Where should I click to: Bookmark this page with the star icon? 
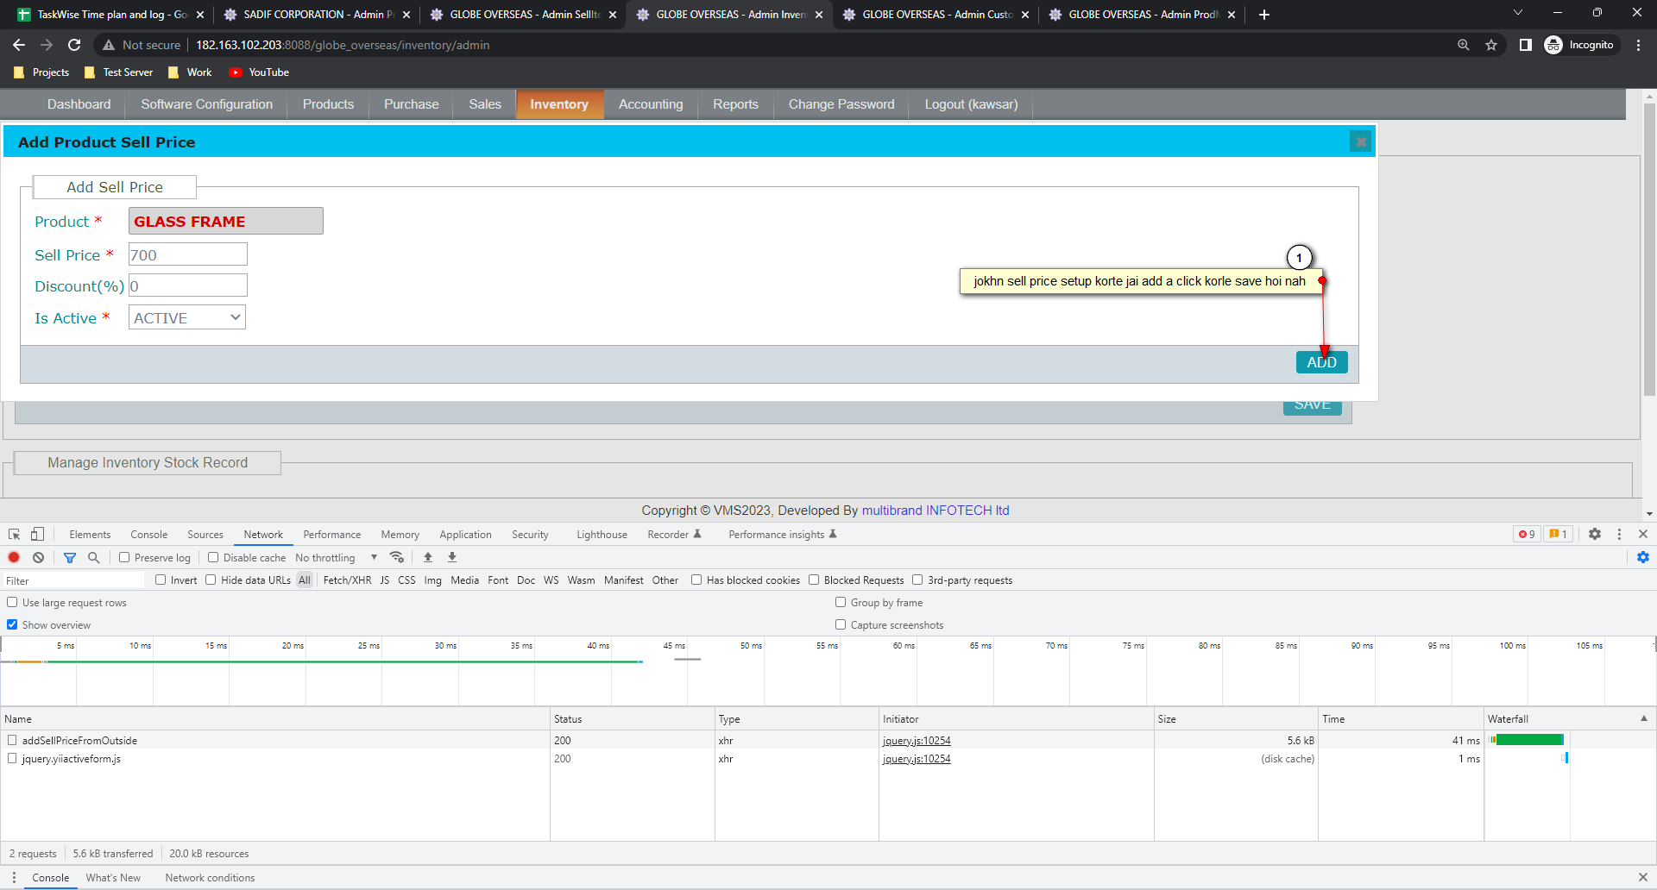1491,45
